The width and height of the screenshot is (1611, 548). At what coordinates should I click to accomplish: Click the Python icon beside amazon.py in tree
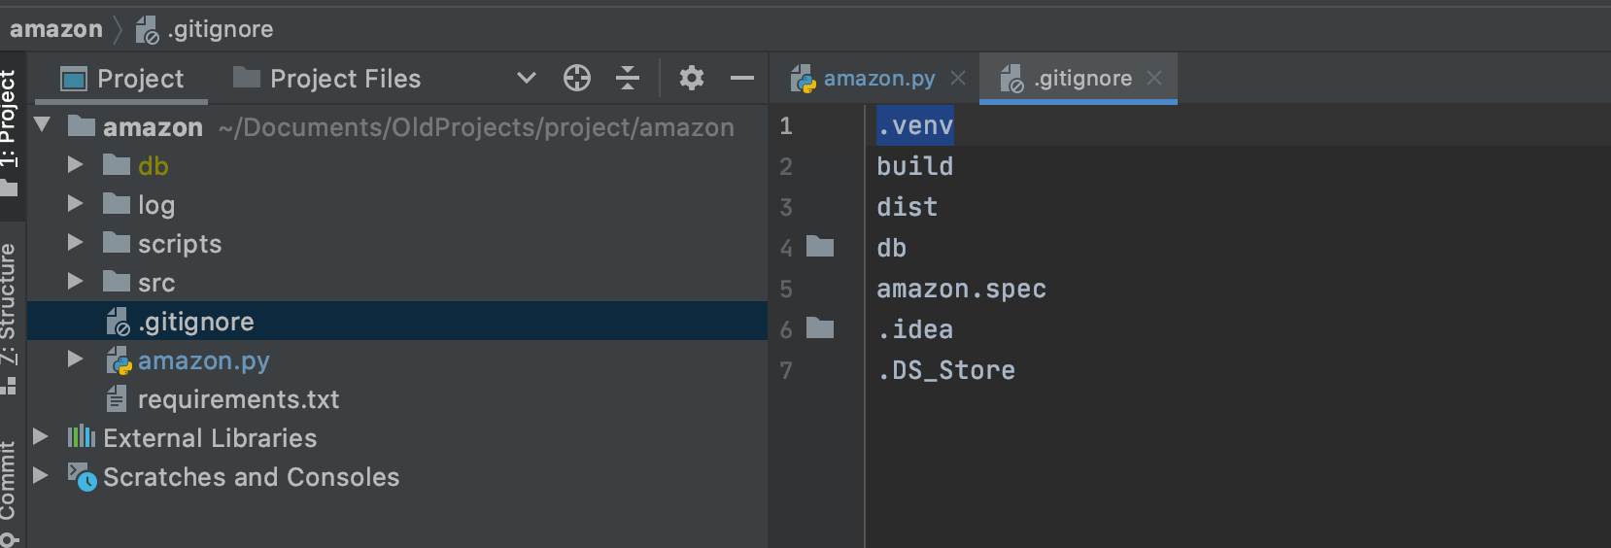click(x=119, y=360)
